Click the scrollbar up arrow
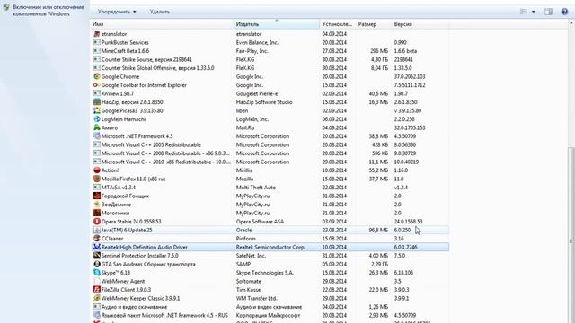The image size is (575, 323). pyautogui.click(x=571, y=23)
